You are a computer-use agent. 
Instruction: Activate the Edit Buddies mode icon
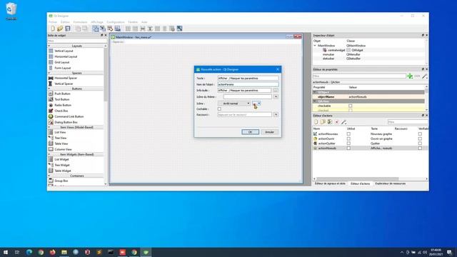pos(110,29)
